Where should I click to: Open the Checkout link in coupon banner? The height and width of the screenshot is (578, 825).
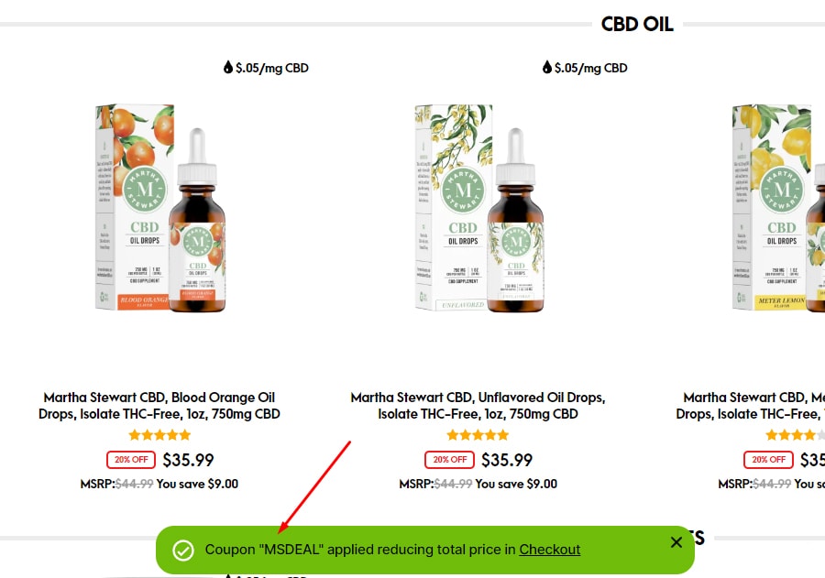pyautogui.click(x=549, y=550)
